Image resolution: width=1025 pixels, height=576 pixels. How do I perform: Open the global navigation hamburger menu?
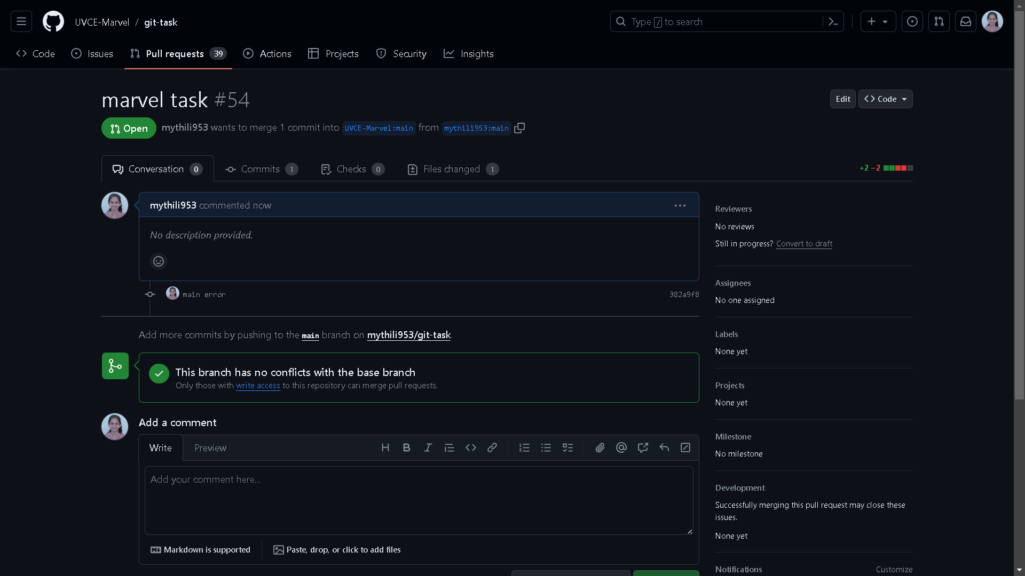click(21, 21)
